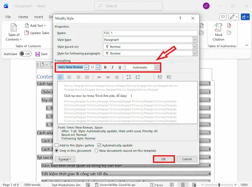252x187 pixels.
Task: Click the Increase Indent icon
Action: tap(169, 77)
